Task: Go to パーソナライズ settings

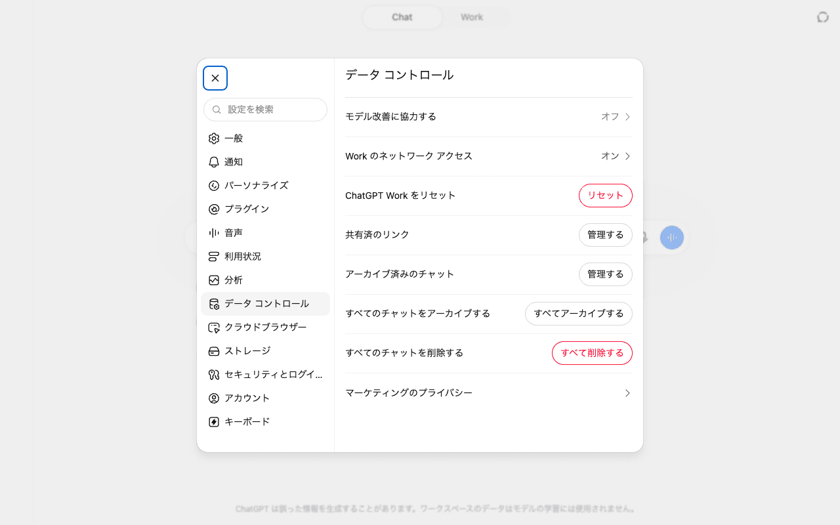Action: [265, 186]
